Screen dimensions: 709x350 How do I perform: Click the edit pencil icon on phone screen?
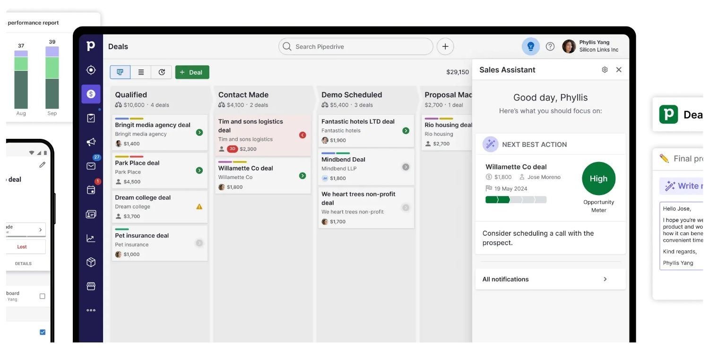tap(43, 165)
